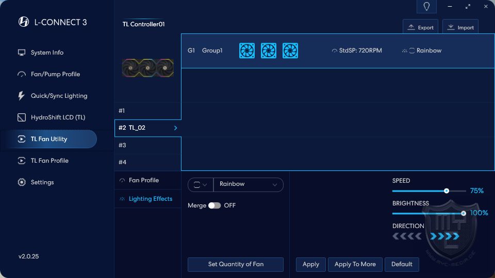Click the Rainbow label in the Group1 row
495x278 pixels.
[429, 51]
